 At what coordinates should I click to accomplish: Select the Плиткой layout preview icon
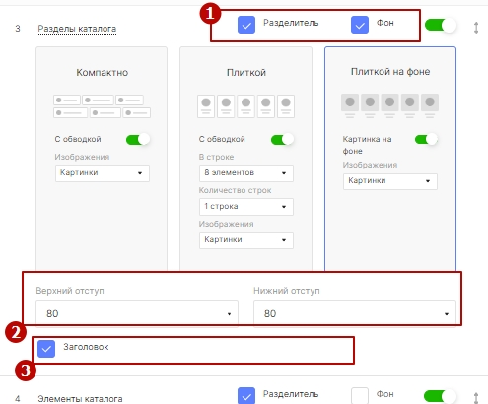[245, 106]
